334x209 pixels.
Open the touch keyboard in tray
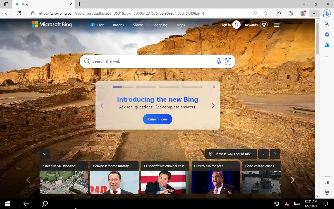click(x=297, y=204)
